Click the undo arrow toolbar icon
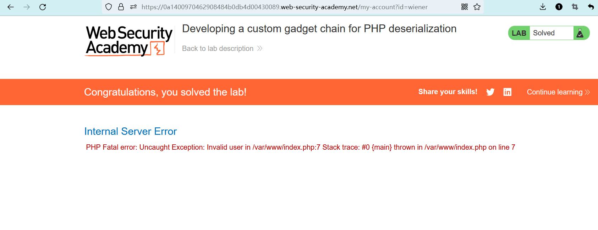Screen dimensions: 598x230 (591, 7)
